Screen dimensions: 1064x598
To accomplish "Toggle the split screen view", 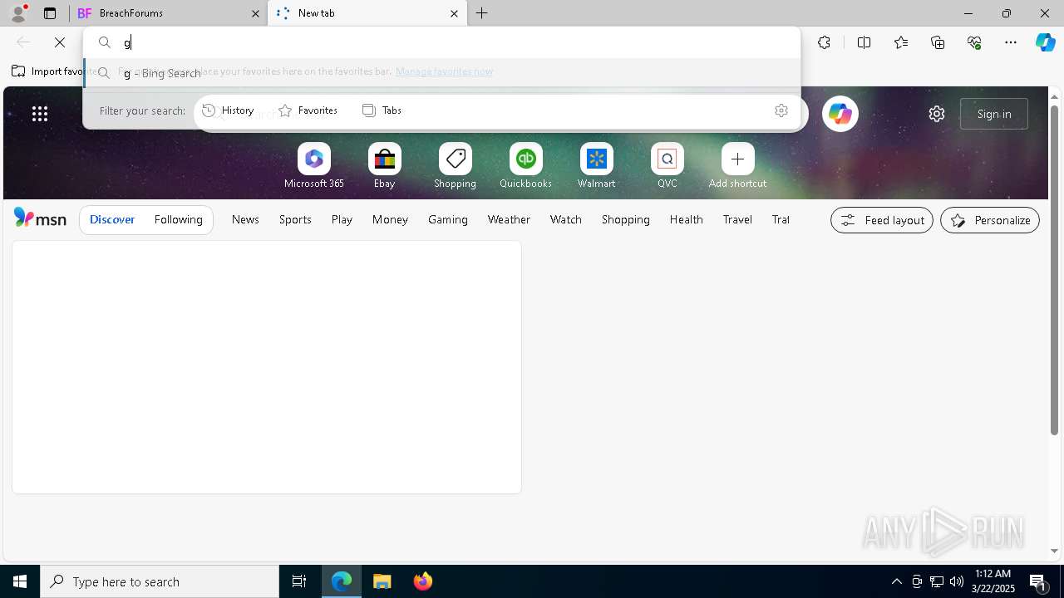I will coord(864,42).
